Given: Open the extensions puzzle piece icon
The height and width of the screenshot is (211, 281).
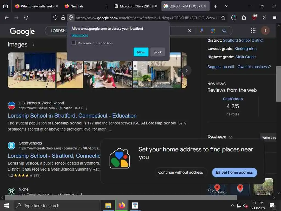Looking at the screenshot, I should 244,18.
